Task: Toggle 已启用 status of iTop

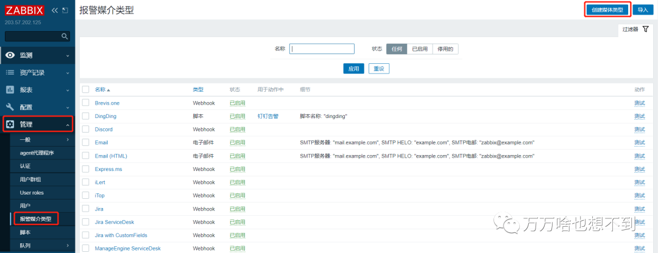Action: [238, 196]
